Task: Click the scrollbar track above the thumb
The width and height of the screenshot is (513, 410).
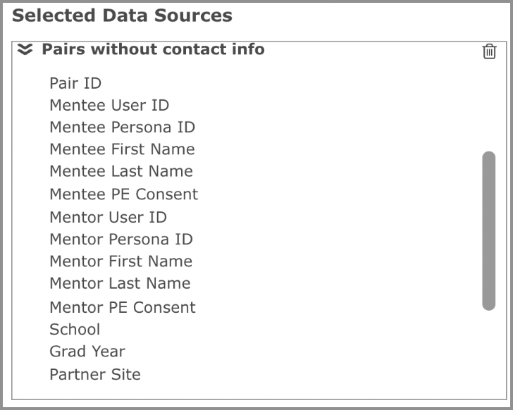Action: [x=488, y=106]
